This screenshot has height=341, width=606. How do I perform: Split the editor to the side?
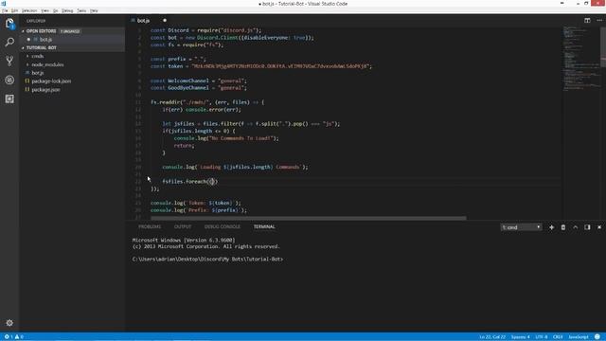pyautogui.click(x=587, y=21)
